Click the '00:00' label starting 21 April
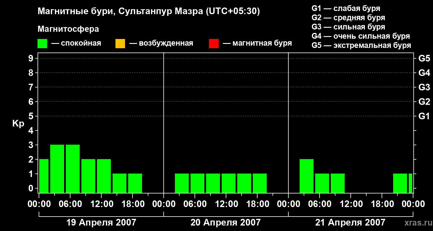433x231 pixels. click(x=288, y=204)
